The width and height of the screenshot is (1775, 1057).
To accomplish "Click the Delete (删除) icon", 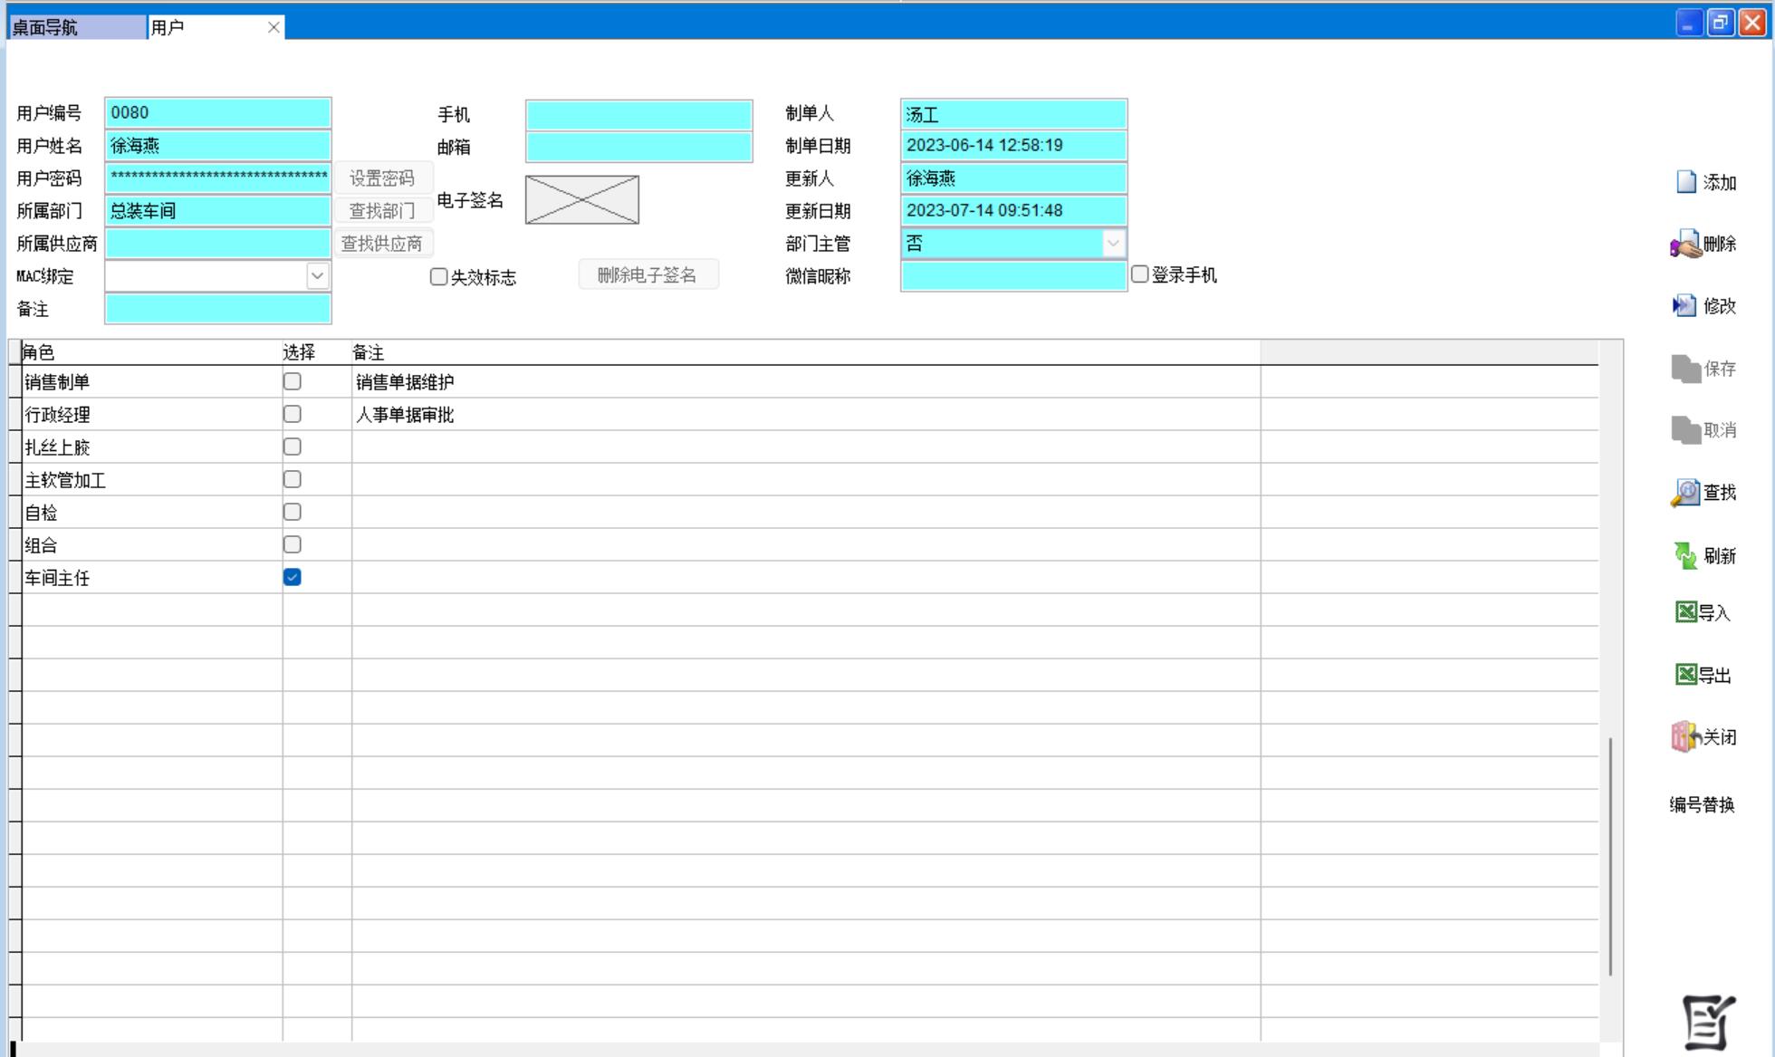I will coord(1685,244).
